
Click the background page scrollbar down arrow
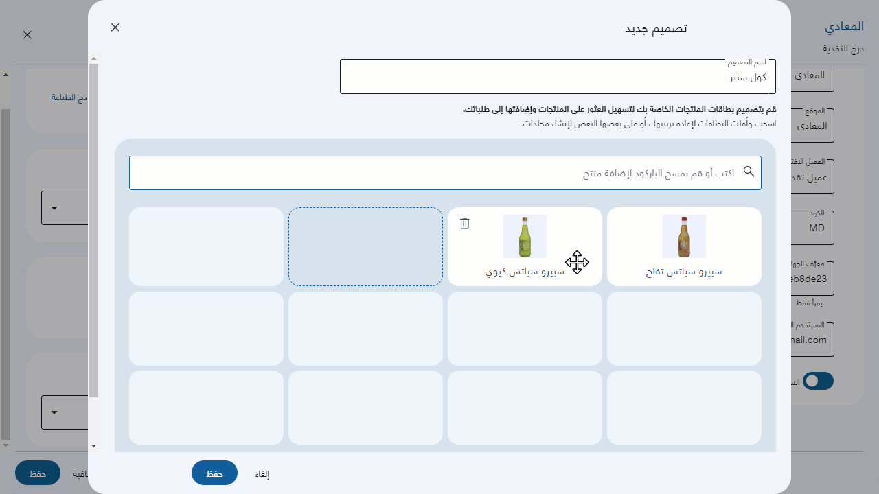click(x=5, y=445)
